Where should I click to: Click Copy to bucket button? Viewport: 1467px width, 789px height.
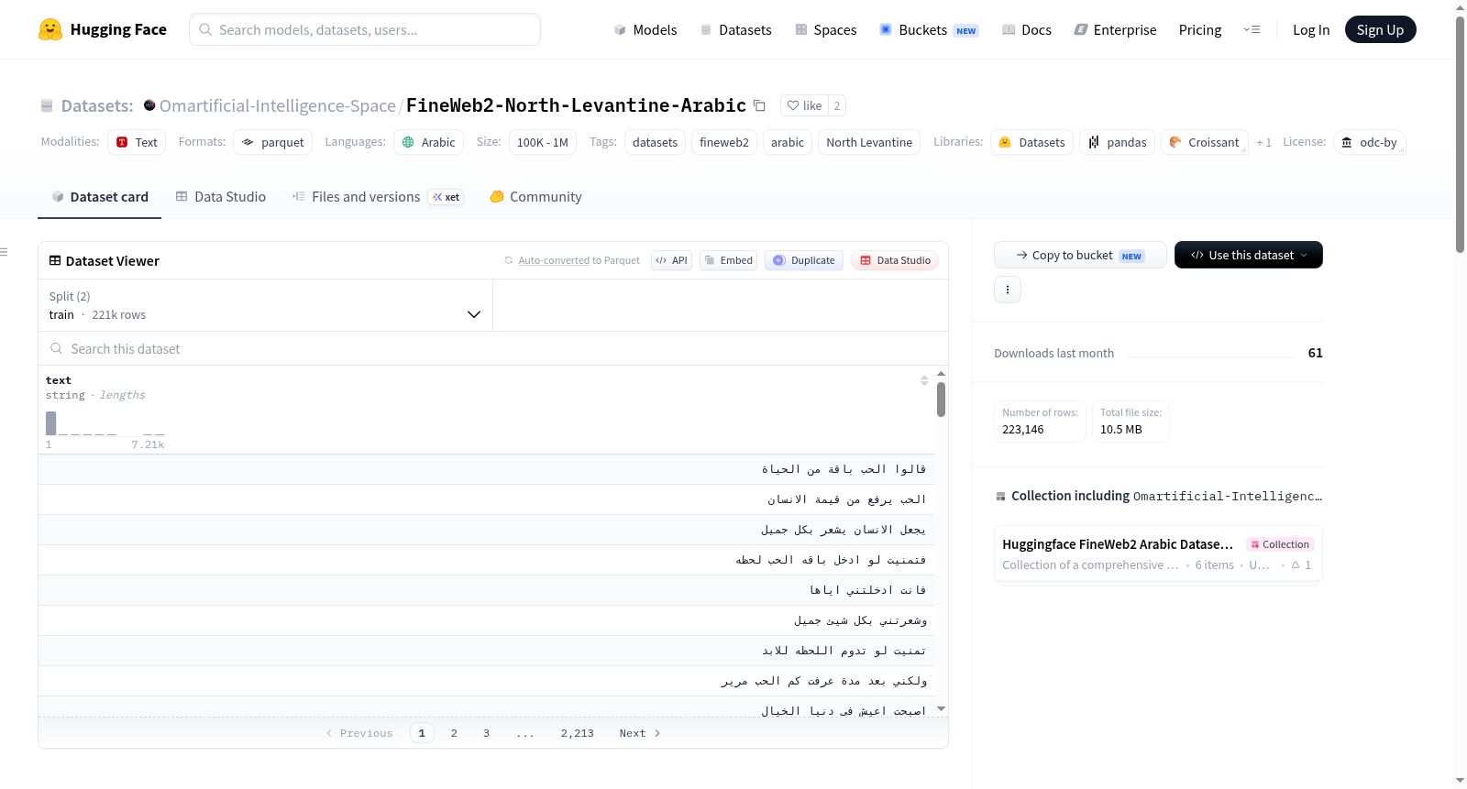point(1080,255)
